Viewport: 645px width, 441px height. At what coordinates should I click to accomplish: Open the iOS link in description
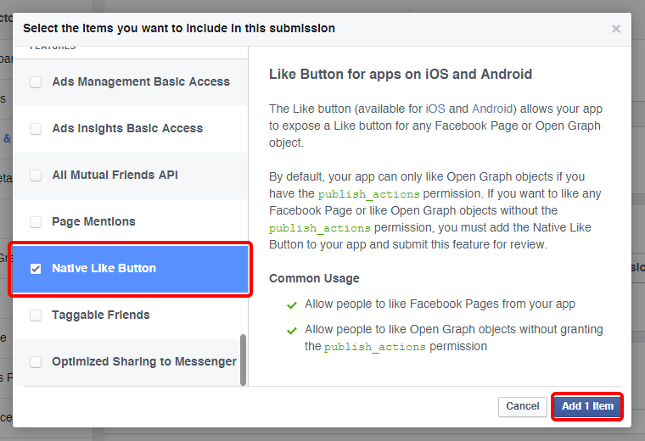tap(435, 109)
